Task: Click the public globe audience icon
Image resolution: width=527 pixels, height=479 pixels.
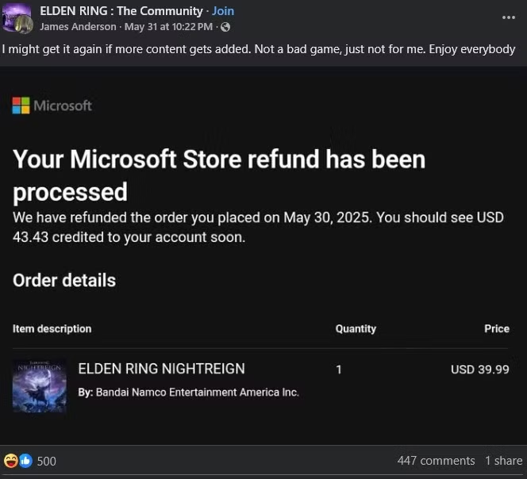Action: coord(225,28)
